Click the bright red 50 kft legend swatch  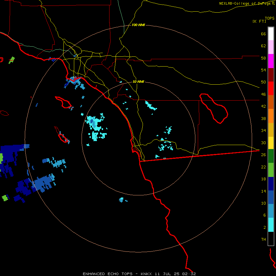pyautogui.click(x=271, y=89)
